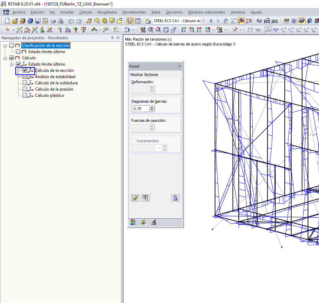The height and width of the screenshot is (303, 319).
Task: Toggle Clasificación de la sección checkbox
Action: coord(11,45)
